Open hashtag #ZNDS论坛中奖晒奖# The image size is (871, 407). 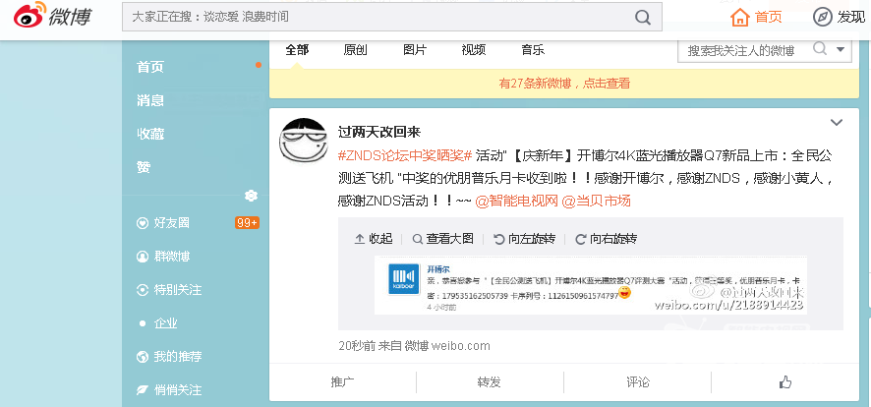point(405,155)
